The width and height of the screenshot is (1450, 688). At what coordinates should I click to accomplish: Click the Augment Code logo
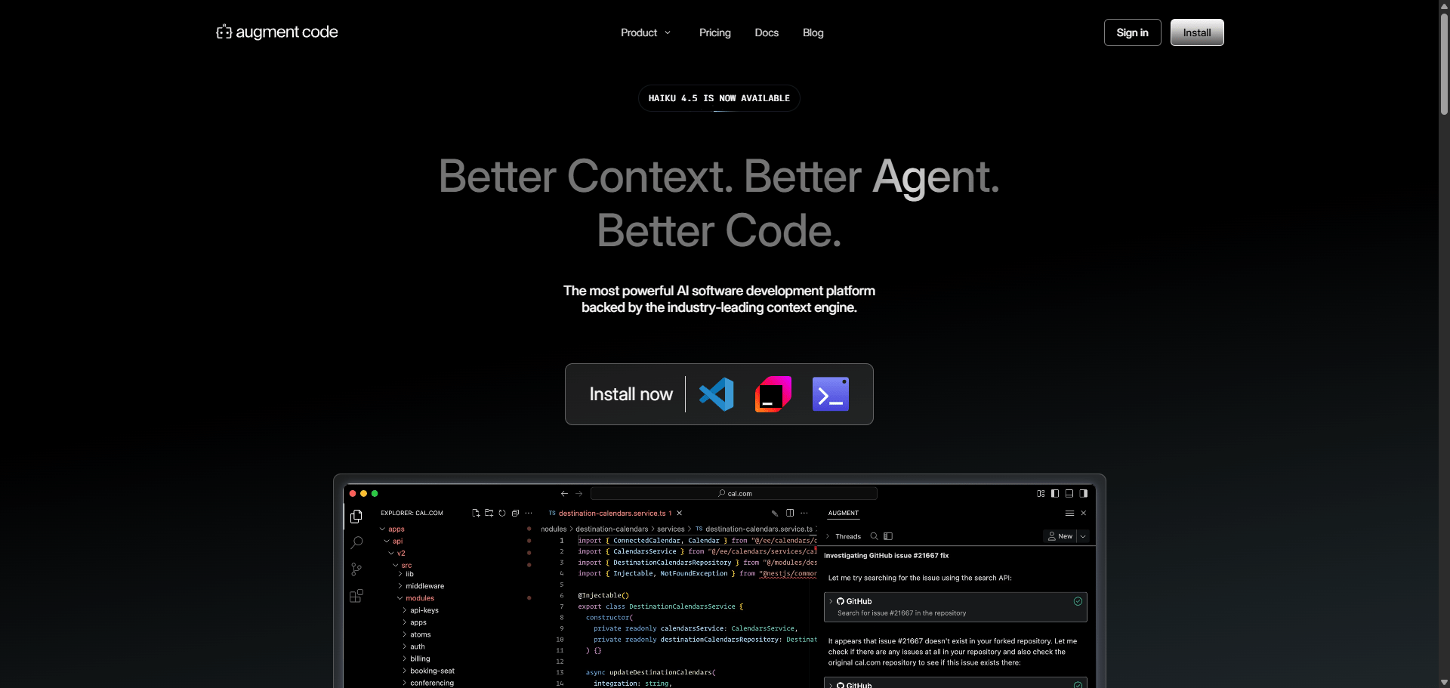[277, 32]
